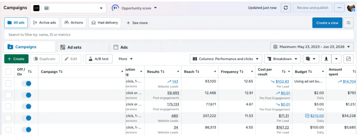
Task: Click the refresh icon beside Updated just now
Action: tap(286, 8)
